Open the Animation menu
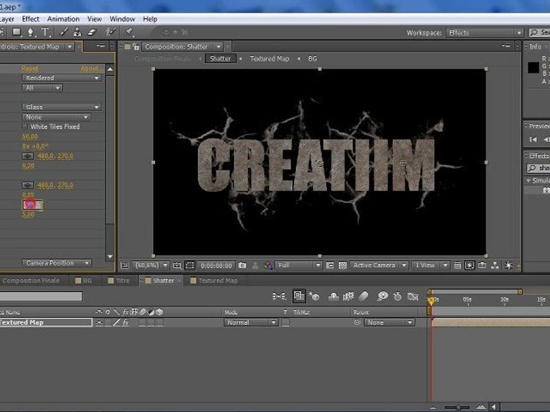The height and width of the screenshot is (412, 550). pyautogui.click(x=63, y=19)
